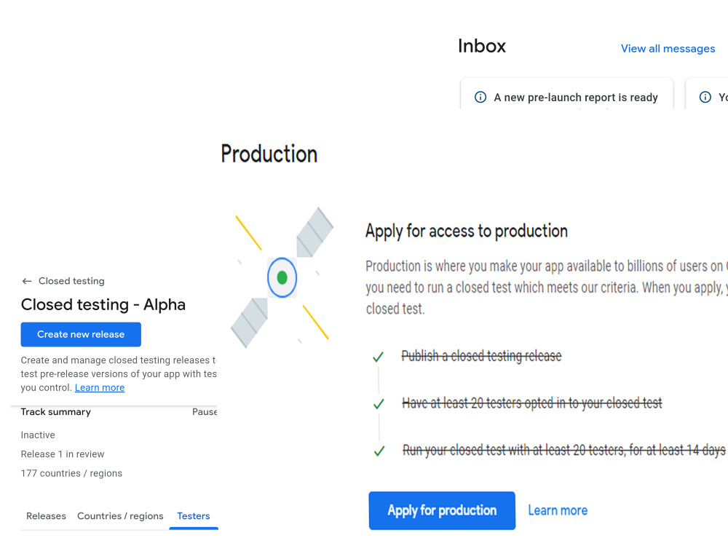Open Learn more link beside Apply for production

click(x=558, y=510)
